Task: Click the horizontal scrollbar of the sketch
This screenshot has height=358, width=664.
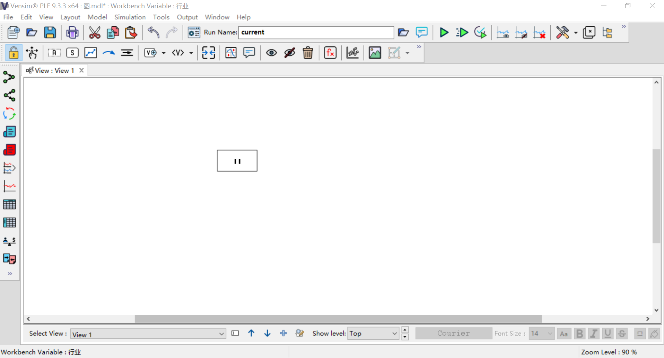Action: point(338,319)
